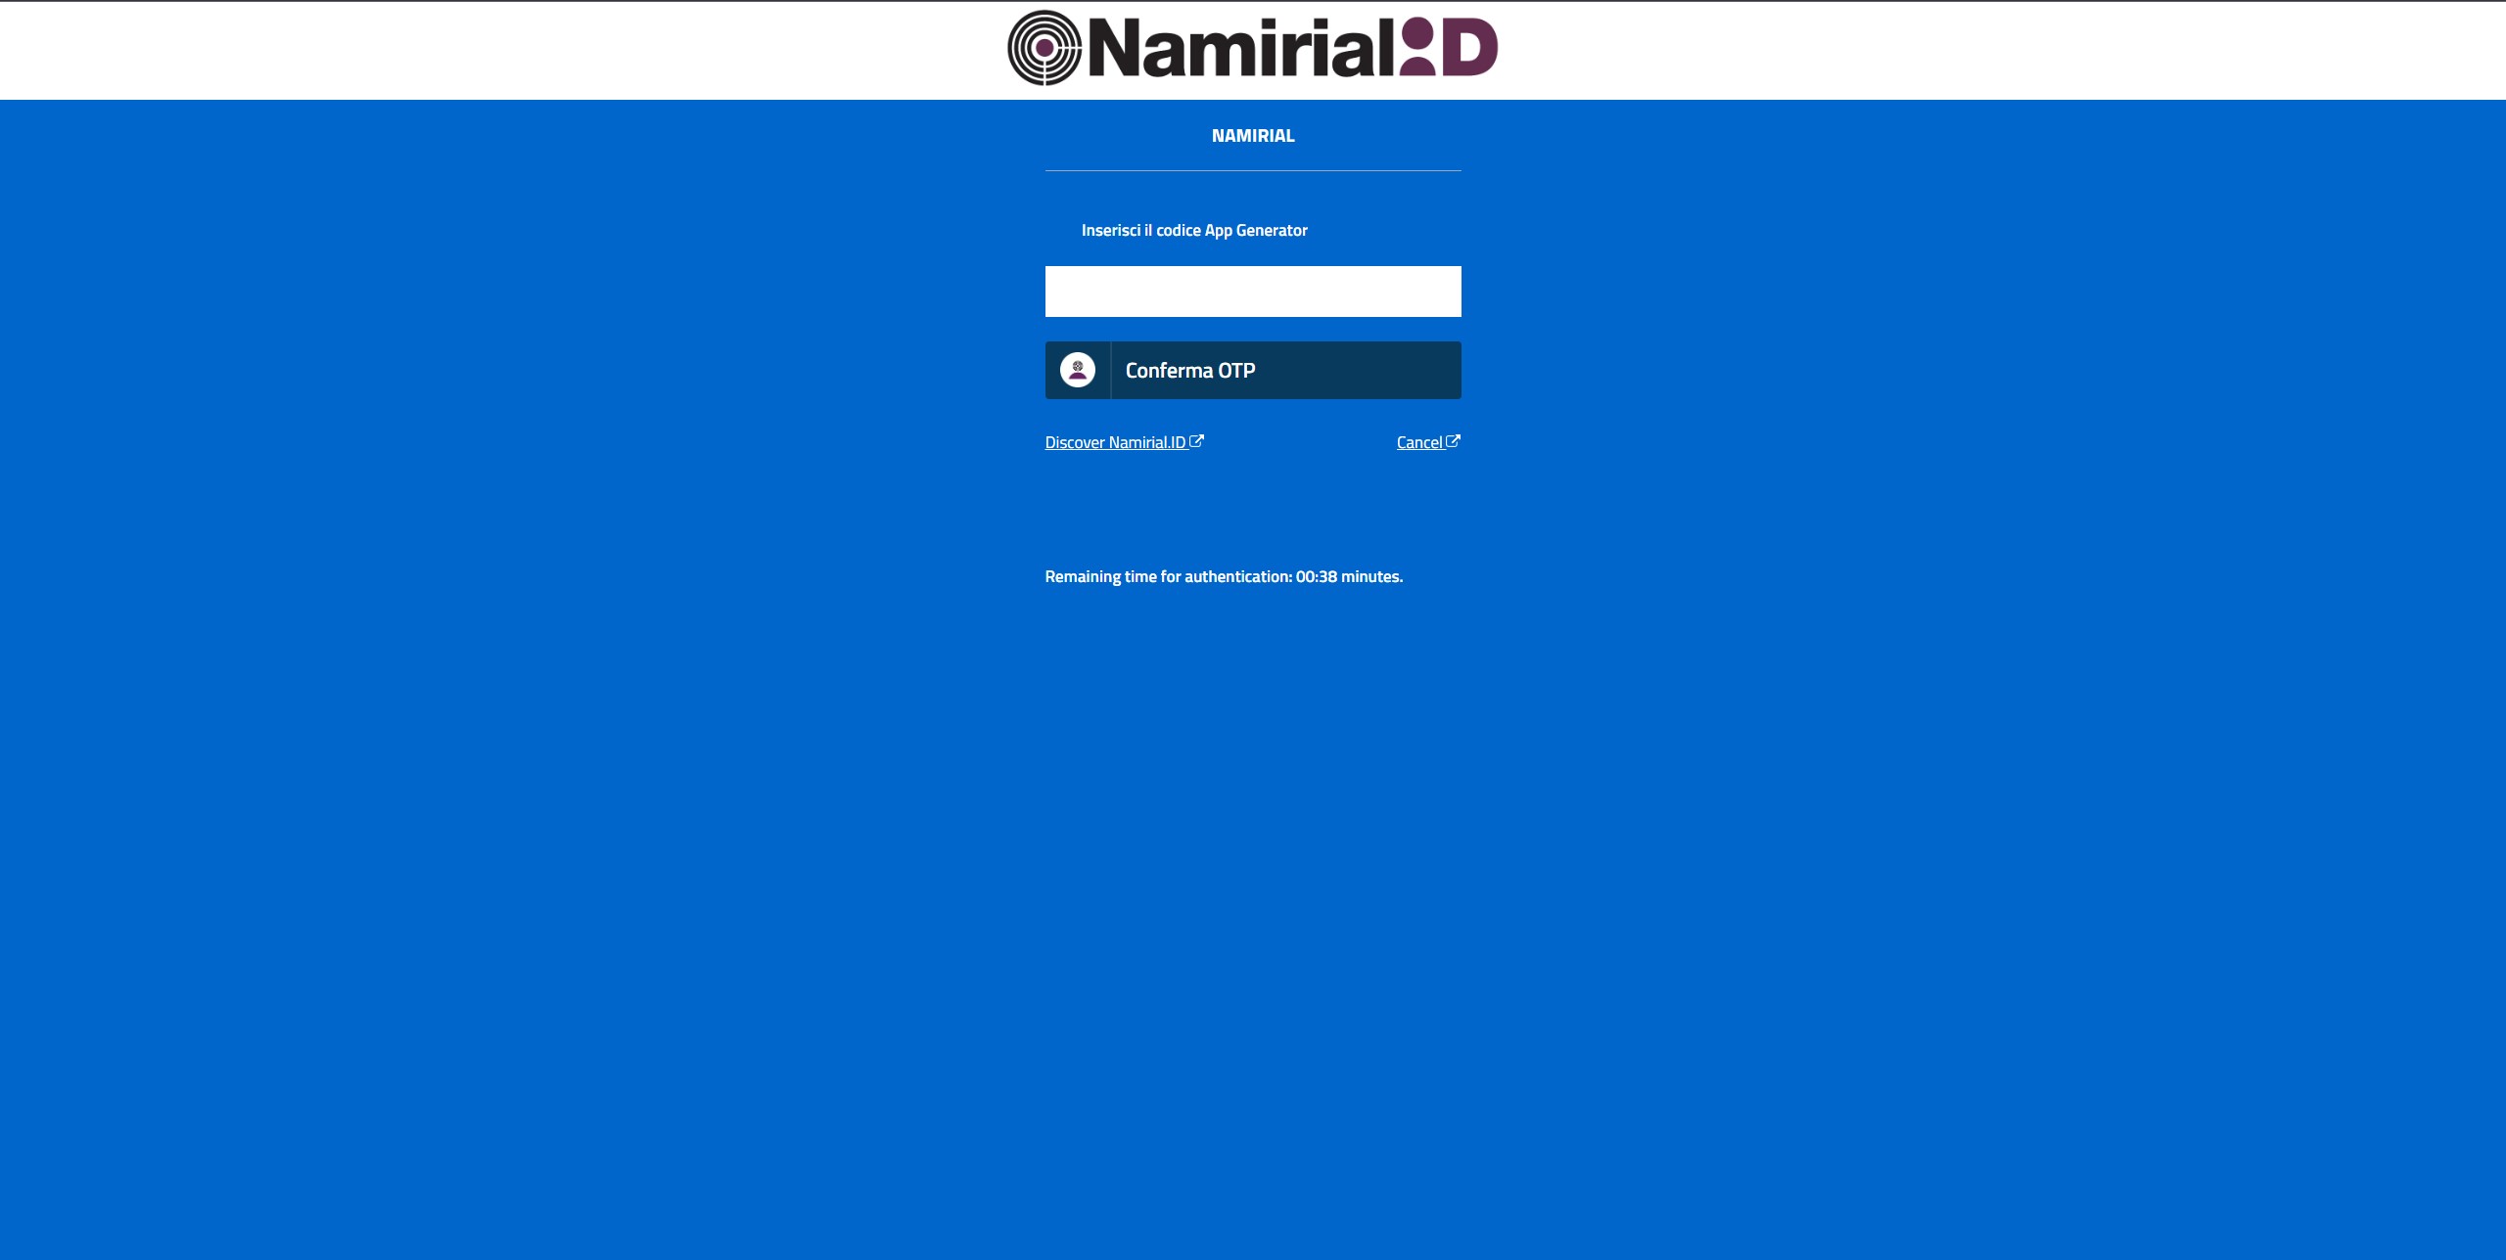Confirm the OTP with the Conferma OTP button
The image size is (2506, 1260).
pyautogui.click(x=1253, y=370)
